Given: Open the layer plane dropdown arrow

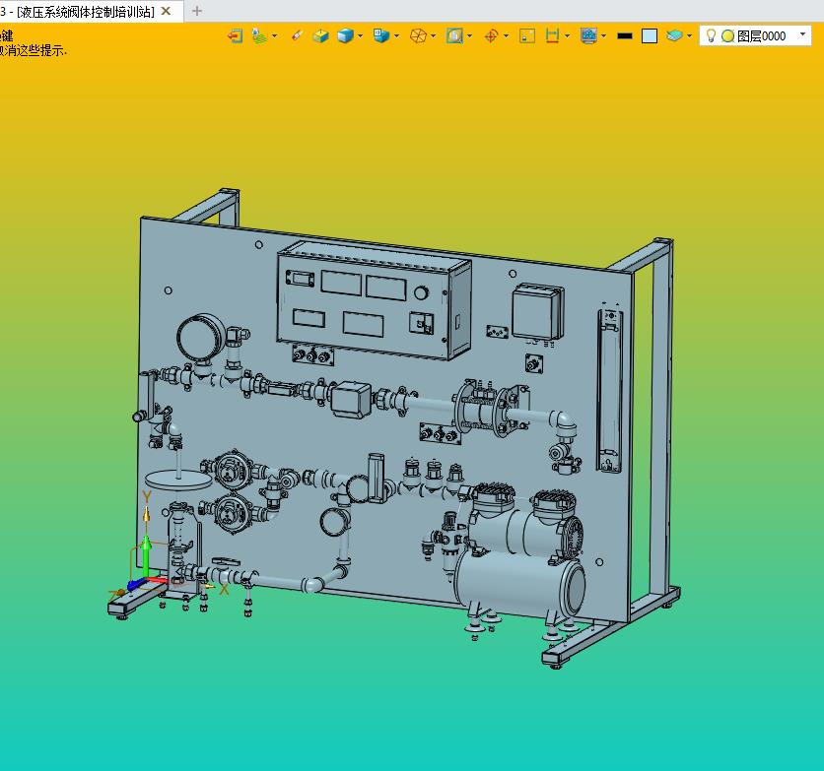Looking at the screenshot, I should tap(689, 36).
